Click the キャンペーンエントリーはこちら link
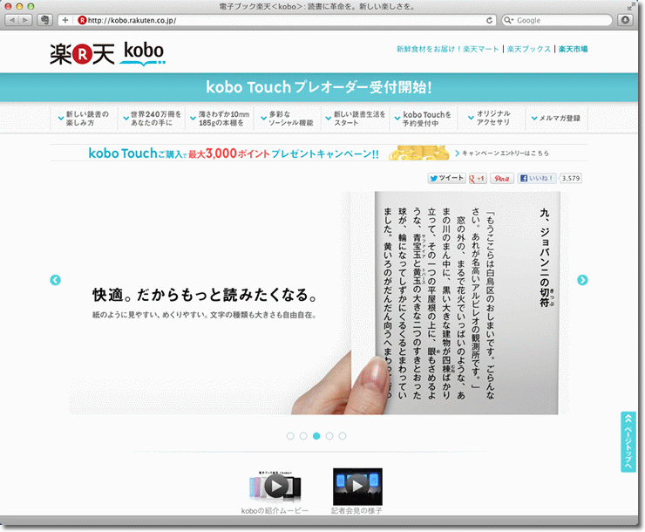The image size is (645, 532). pos(502,153)
